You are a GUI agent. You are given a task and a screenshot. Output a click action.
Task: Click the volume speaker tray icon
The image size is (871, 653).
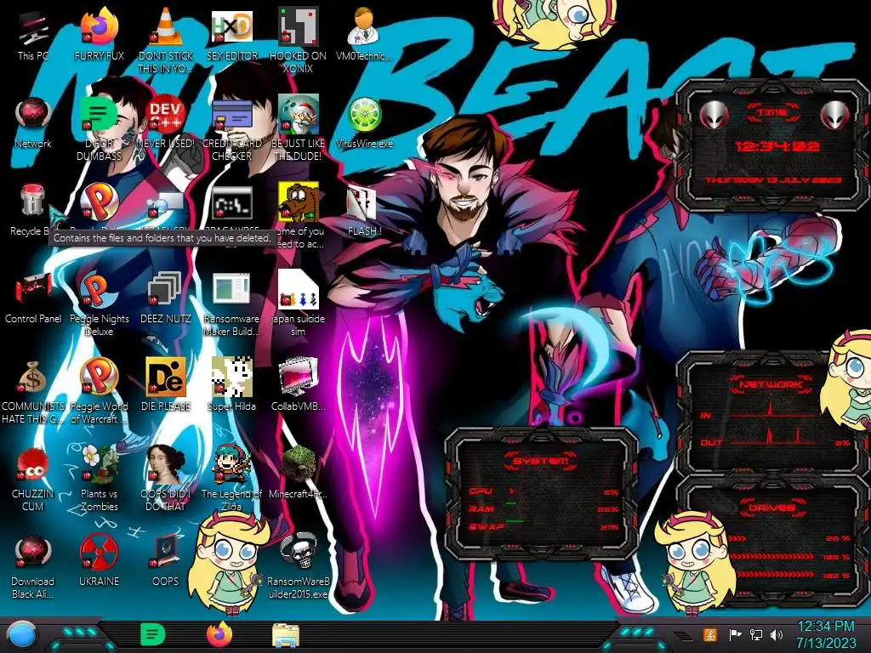pos(777,634)
